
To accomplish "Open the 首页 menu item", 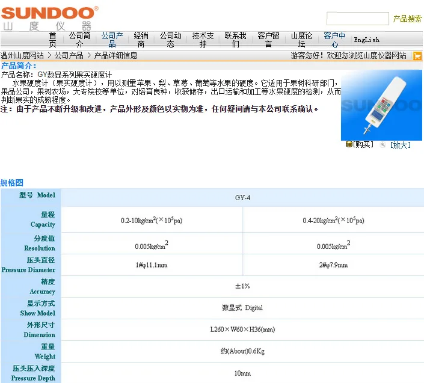I will tap(52, 40).
